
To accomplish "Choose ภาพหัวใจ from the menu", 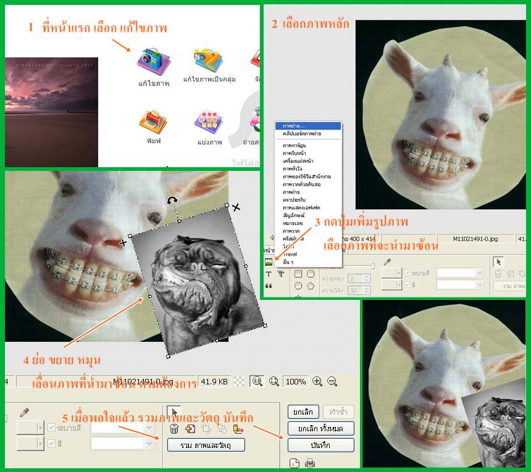I will pyautogui.click(x=308, y=169).
